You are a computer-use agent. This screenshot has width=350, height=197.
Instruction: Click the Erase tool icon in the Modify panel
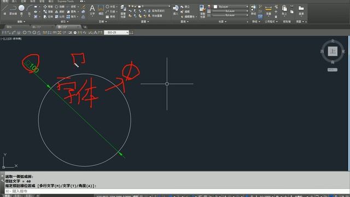click(x=84, y=7)
